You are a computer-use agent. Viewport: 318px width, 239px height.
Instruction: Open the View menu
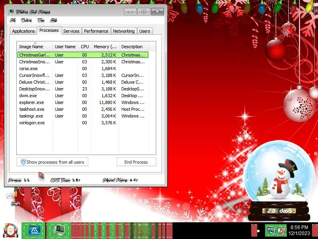[41, 20]
